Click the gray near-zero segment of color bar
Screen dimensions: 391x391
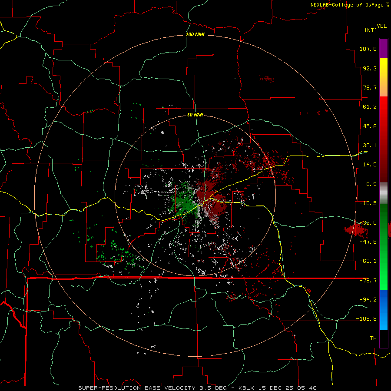pyautogui.click(x=384, y=193)
